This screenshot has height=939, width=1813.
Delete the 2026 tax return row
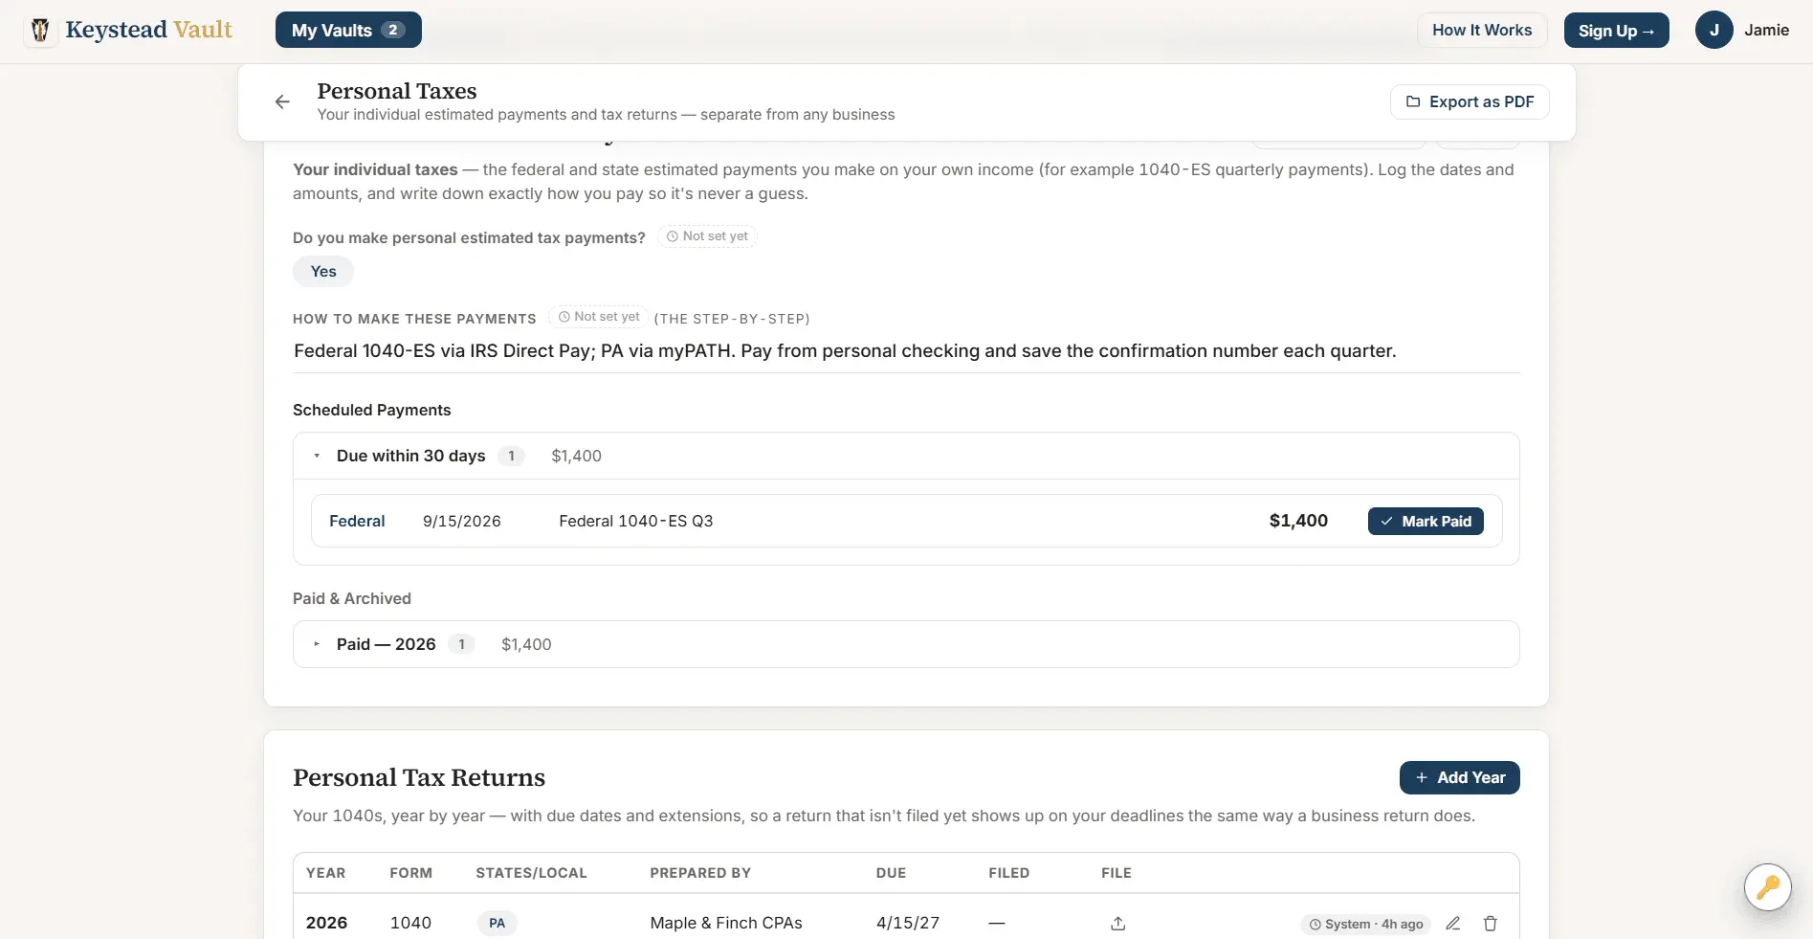click(1490, 924)
